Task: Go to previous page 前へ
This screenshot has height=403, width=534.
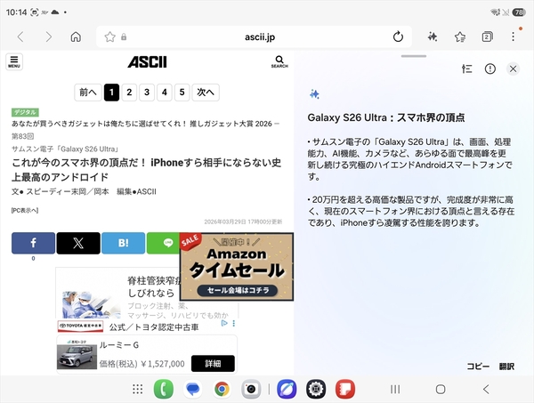Action: 88,93
